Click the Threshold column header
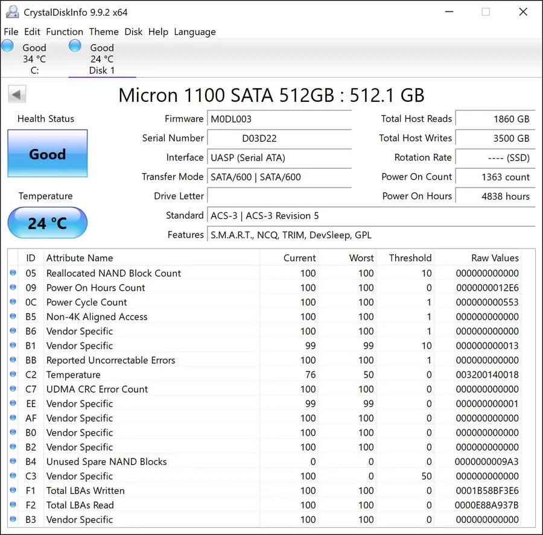543x535 pixels. point(405,258)
